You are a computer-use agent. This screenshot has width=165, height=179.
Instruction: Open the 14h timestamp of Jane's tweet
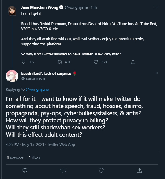(x=94, y=7)
